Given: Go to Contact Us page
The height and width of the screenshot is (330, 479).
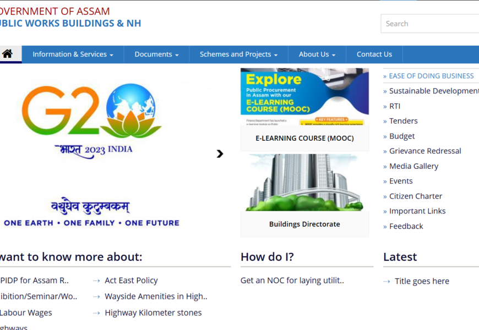Looking at the screenshot, I should pyautogui.click(x=374, y=54).
